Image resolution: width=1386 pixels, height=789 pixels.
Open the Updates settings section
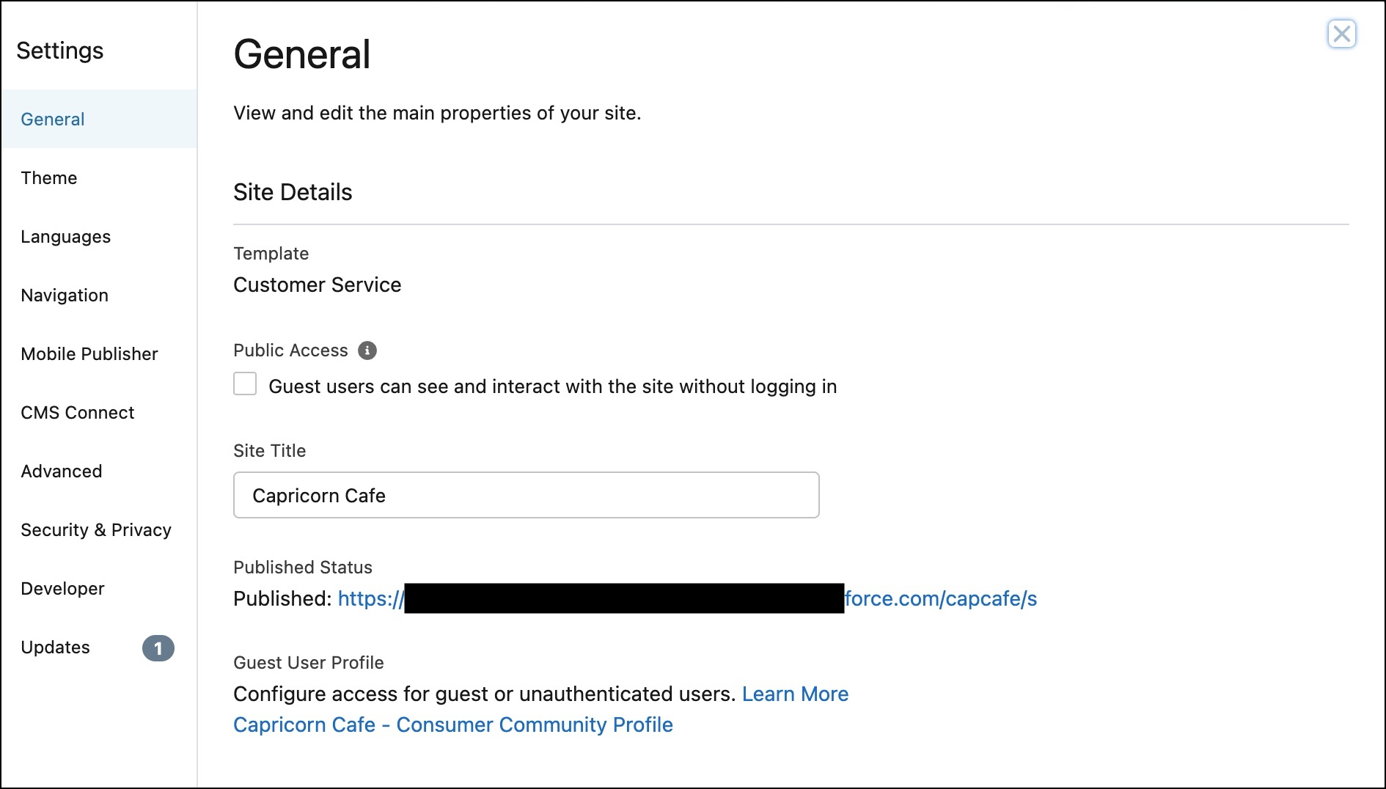56,647
